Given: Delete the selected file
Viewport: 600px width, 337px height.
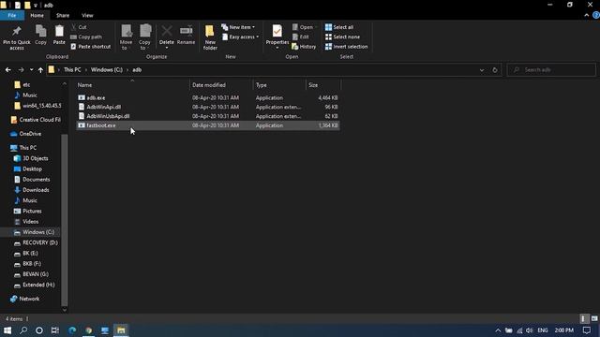Looking at the screenshot, I should tap(167, 37).
